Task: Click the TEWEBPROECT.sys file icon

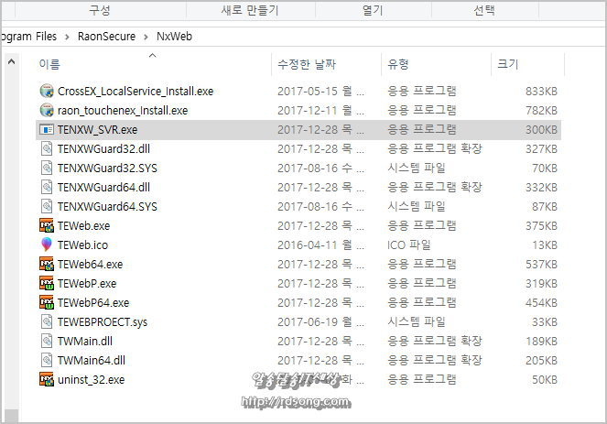Action: coord(48,321)
